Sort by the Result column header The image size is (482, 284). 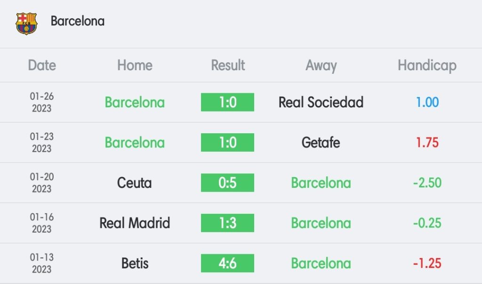228,65
